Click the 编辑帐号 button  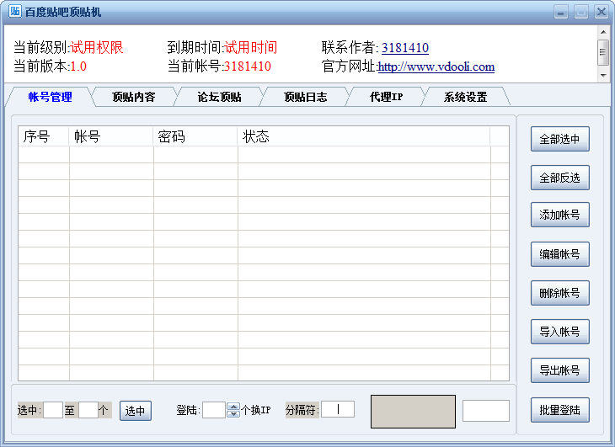click(x=559, y=254)
